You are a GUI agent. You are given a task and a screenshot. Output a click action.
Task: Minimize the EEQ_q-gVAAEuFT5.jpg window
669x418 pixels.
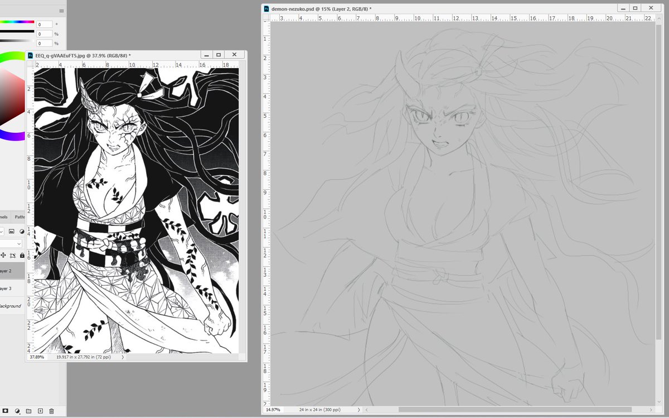point(206,55)
